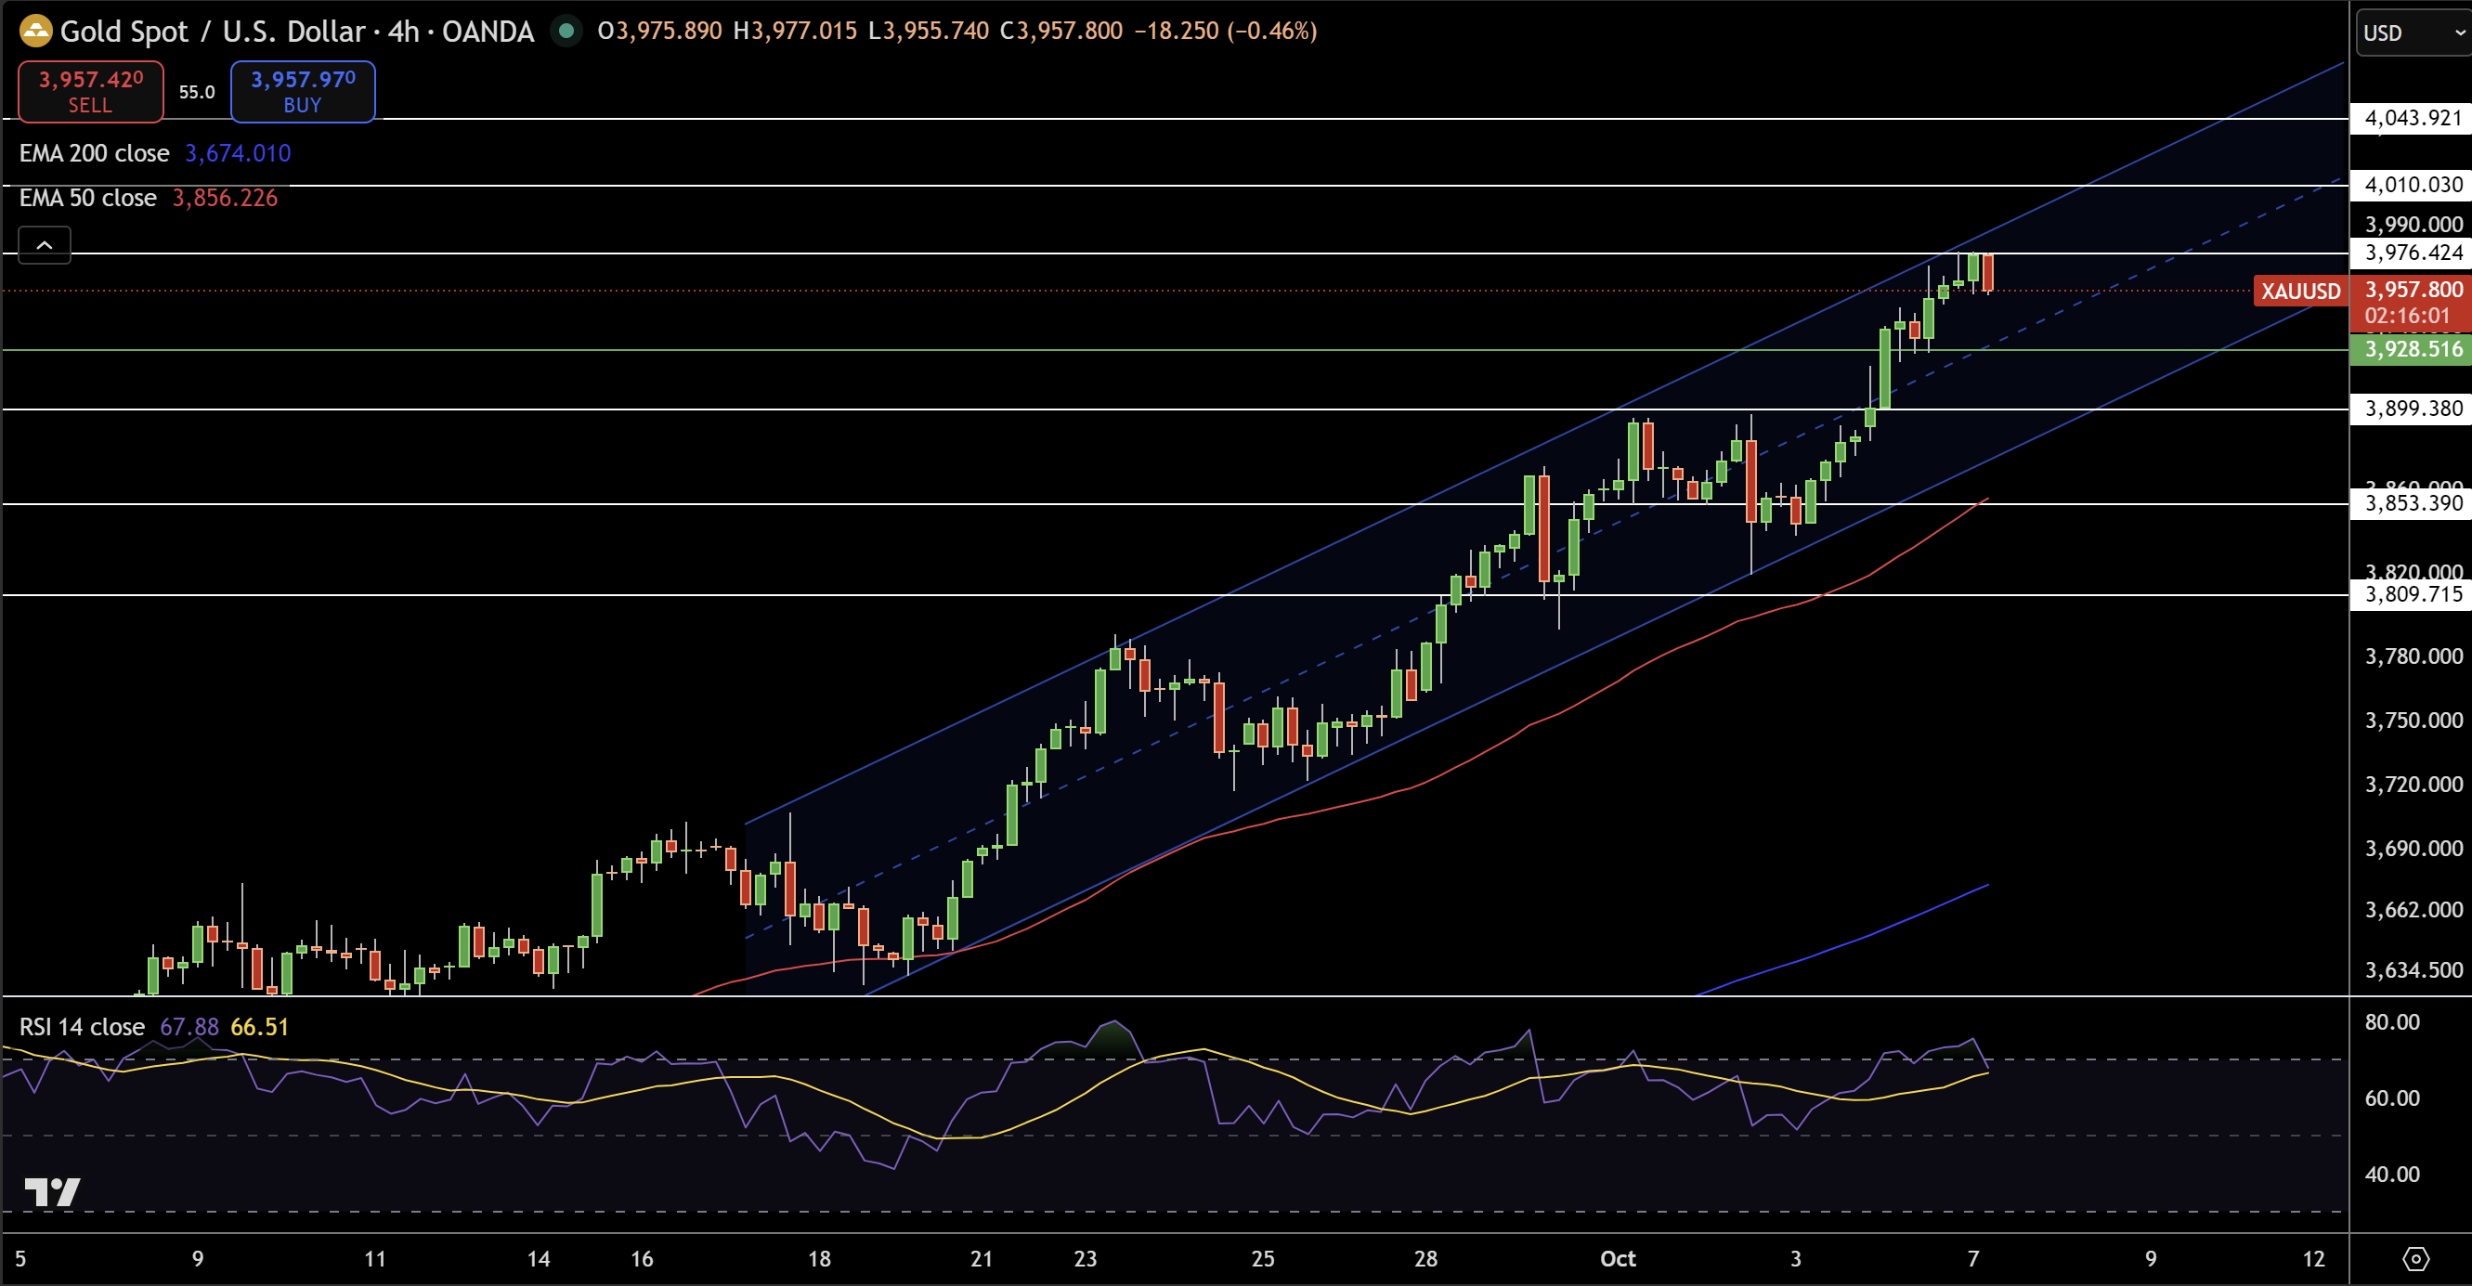
Task: Select the EMA 50 close indicator label
Action: click(x=87, y=198)
